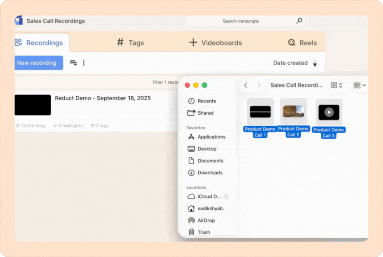Open Reduct Demo - September 18, 2025 recording
The width and height of the screenshot is (383, 257).
[x=103, y=98]
